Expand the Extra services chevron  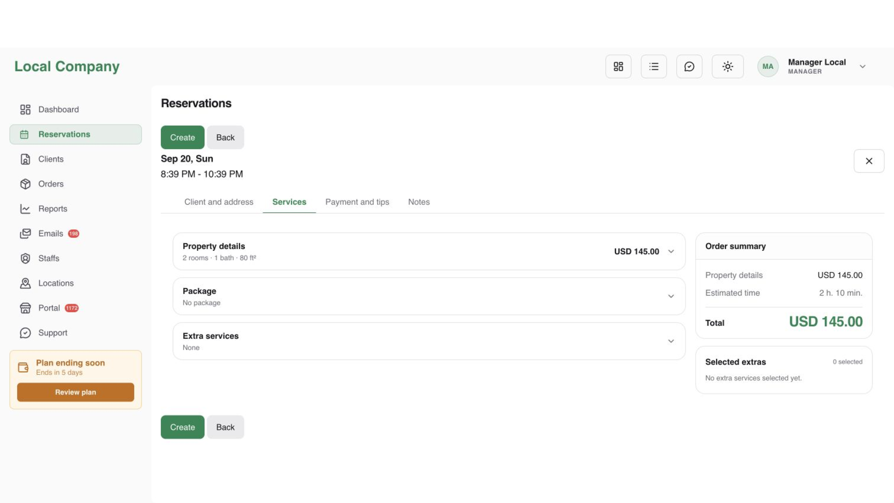click(670, 341)
